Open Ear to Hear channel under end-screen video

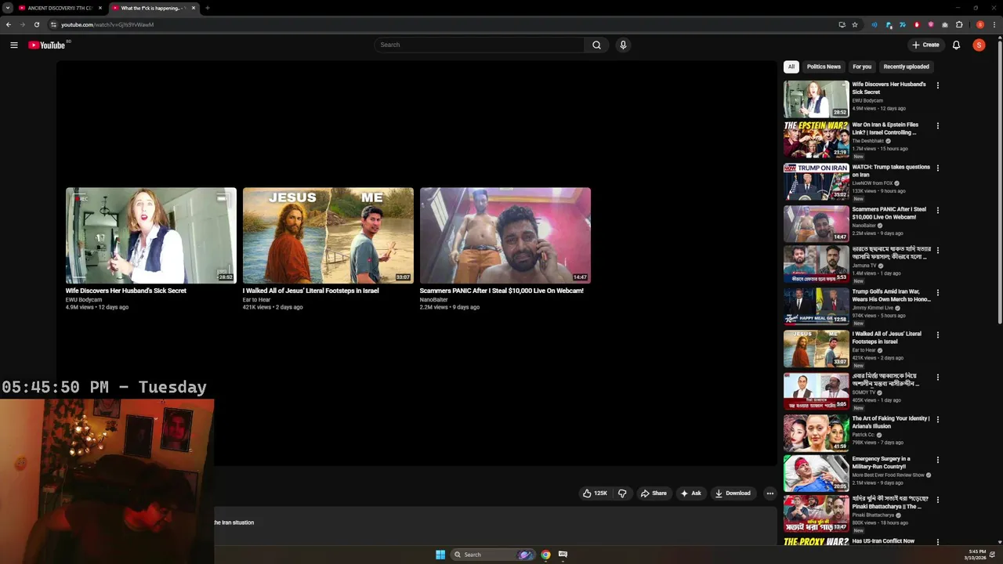coord(257,300)
